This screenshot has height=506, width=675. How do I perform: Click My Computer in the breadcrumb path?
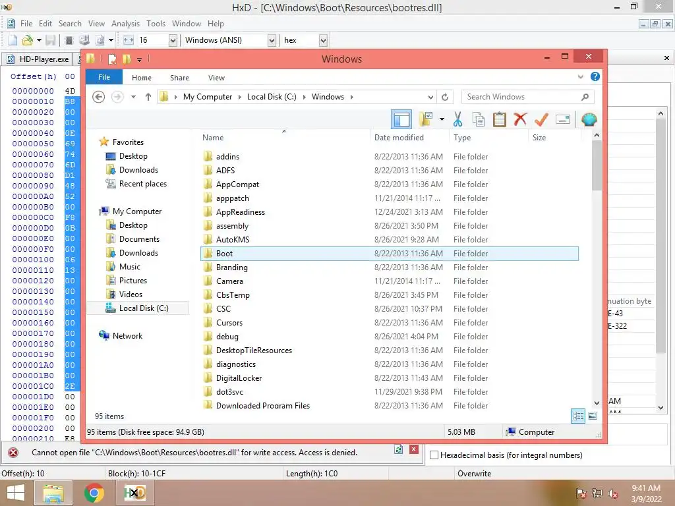[x=208, y=97]
